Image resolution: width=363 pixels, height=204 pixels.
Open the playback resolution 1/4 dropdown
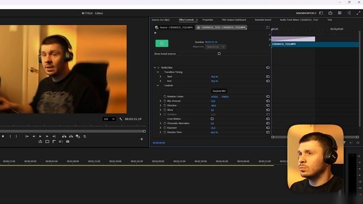click(109, 119)
